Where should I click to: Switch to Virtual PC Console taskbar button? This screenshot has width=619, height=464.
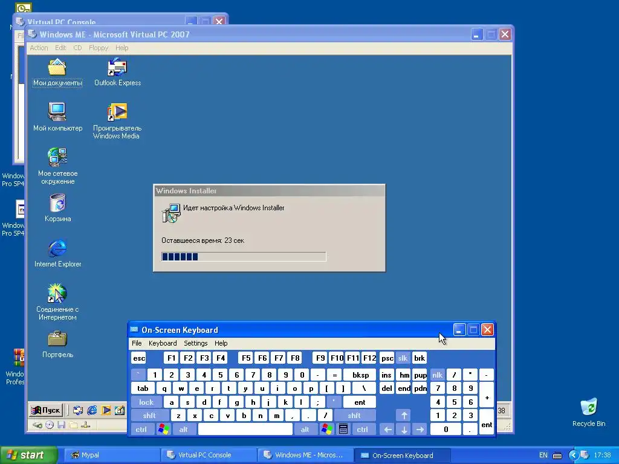209,456
